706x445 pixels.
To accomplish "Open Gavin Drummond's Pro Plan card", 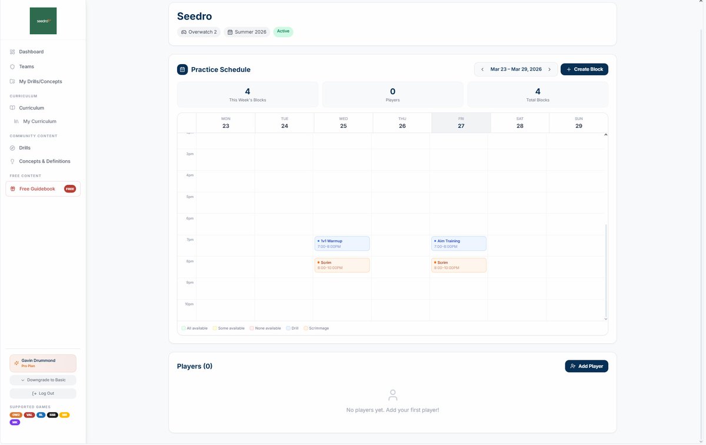I will (43, 363).
